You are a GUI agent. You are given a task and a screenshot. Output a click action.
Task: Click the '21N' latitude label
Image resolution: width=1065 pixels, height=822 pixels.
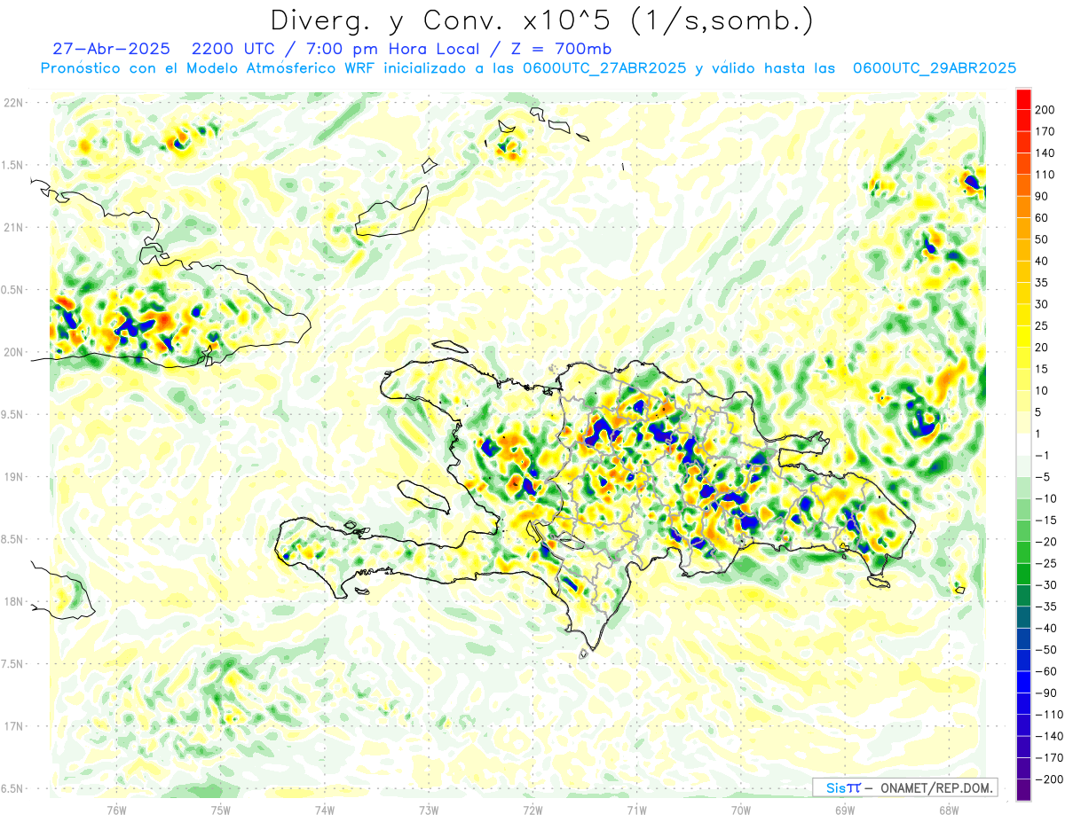pyautogui.click(x=12, y=227)
